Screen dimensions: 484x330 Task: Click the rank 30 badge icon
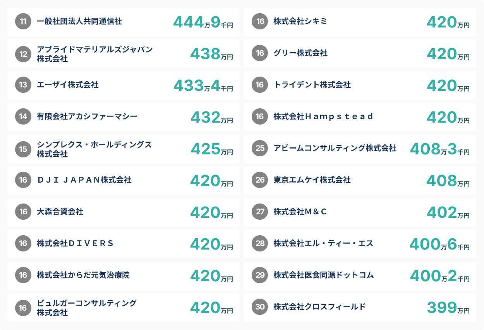point(260,307)
